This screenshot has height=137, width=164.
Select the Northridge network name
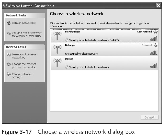pyautogui.click(x=73, y=32)
